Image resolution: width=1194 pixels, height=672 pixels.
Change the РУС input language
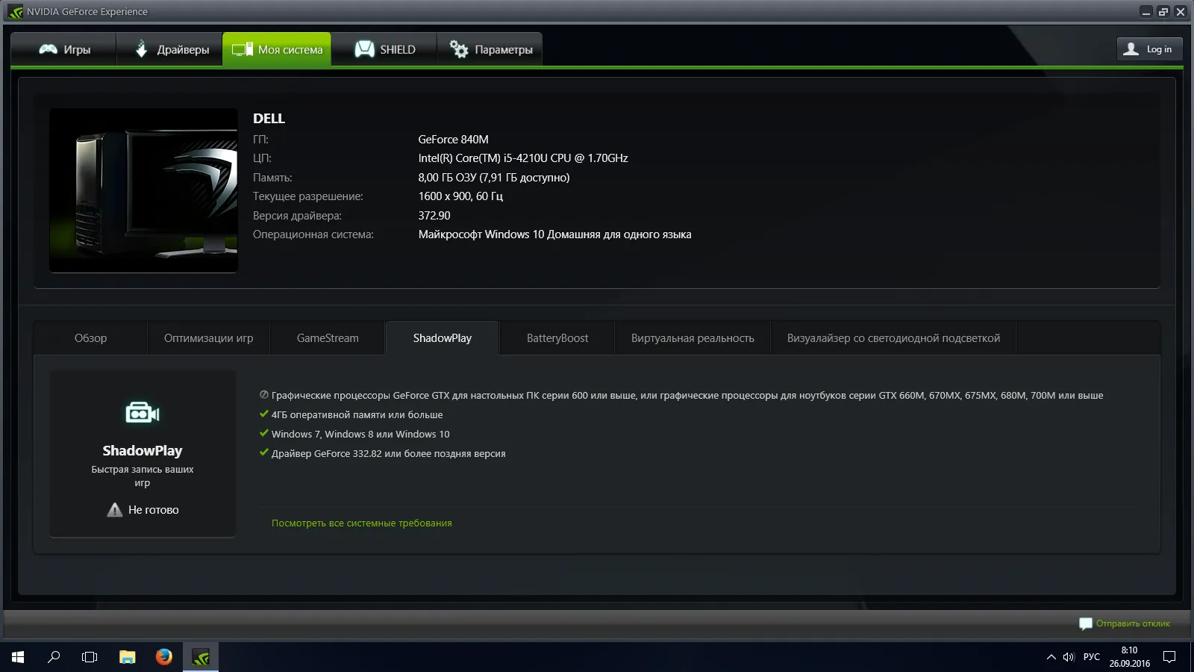[x=1091, y=657]
